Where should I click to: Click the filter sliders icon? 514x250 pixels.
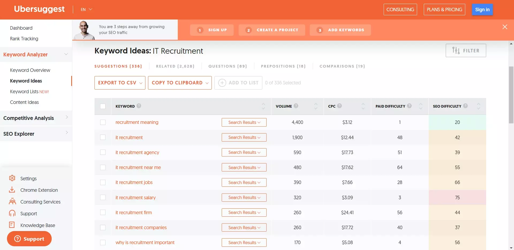pyautogui.click(x=456, y=50)
